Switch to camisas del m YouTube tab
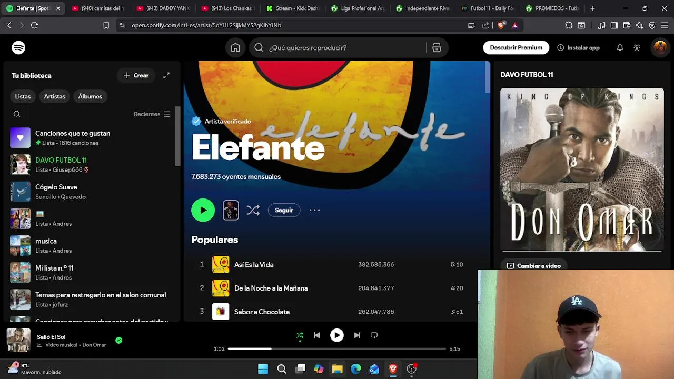This screenshot has width=674, height=379. (97, 8)
